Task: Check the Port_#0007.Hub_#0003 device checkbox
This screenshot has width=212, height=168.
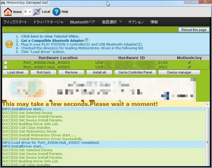Action: tap(6, 67)
